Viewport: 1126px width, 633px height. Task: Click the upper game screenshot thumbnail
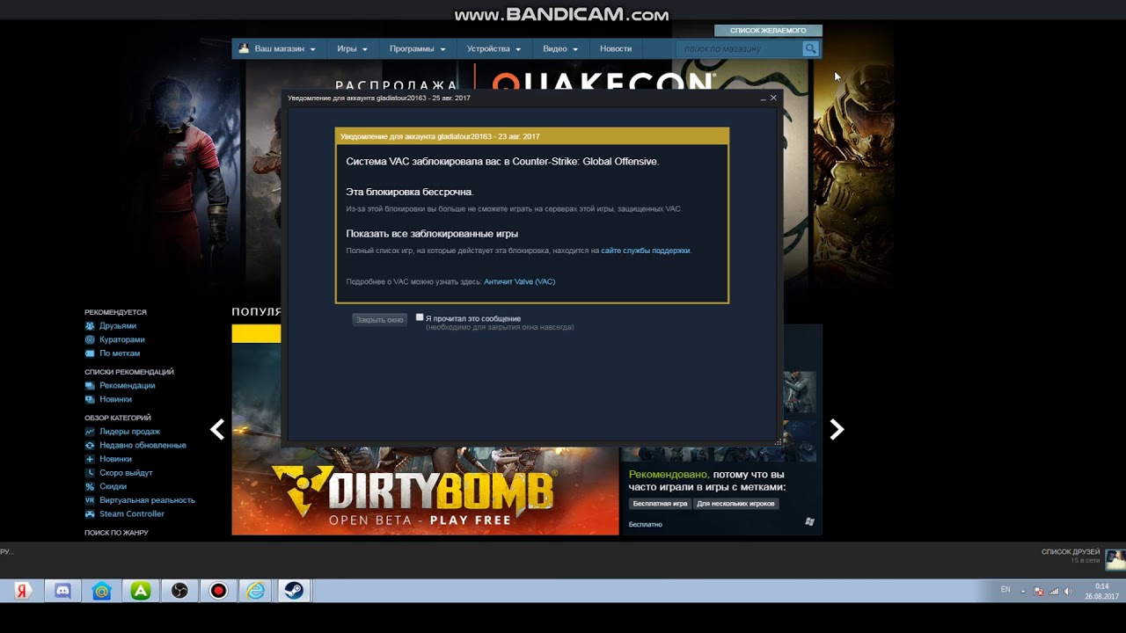799,392
